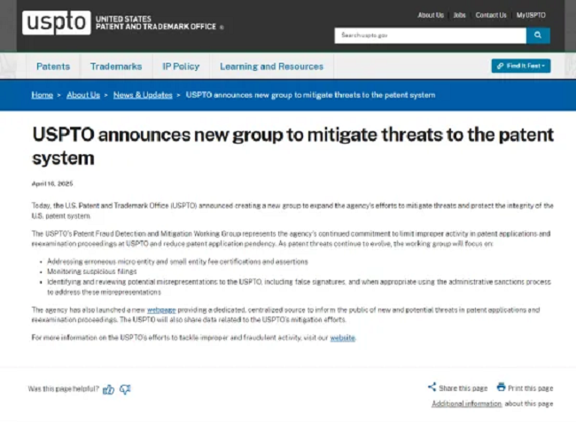Screen dimensions: 576x422
Task: Select About Us in the breadcrumb
Action: [83, 95]
